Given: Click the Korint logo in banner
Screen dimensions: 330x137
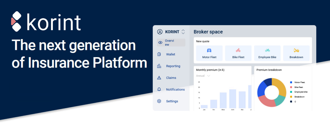Looking at the screenshot, I should [46, 22].
